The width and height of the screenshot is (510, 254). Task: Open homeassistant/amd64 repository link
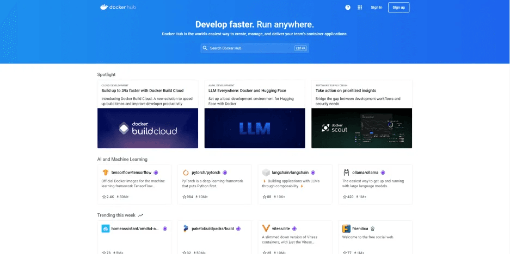[135, 228]
